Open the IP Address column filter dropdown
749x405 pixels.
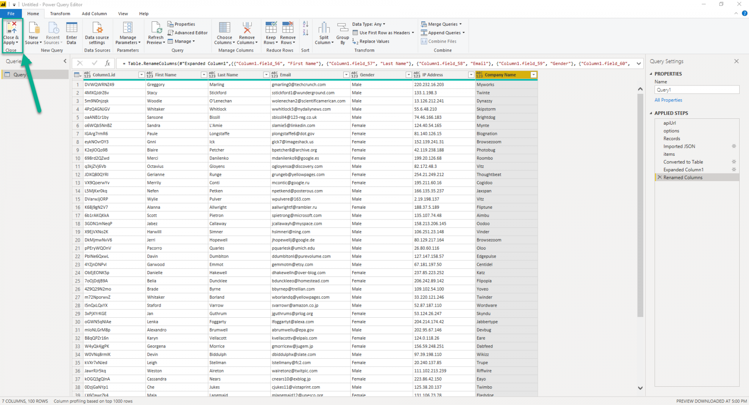click(x=471, y=75)
